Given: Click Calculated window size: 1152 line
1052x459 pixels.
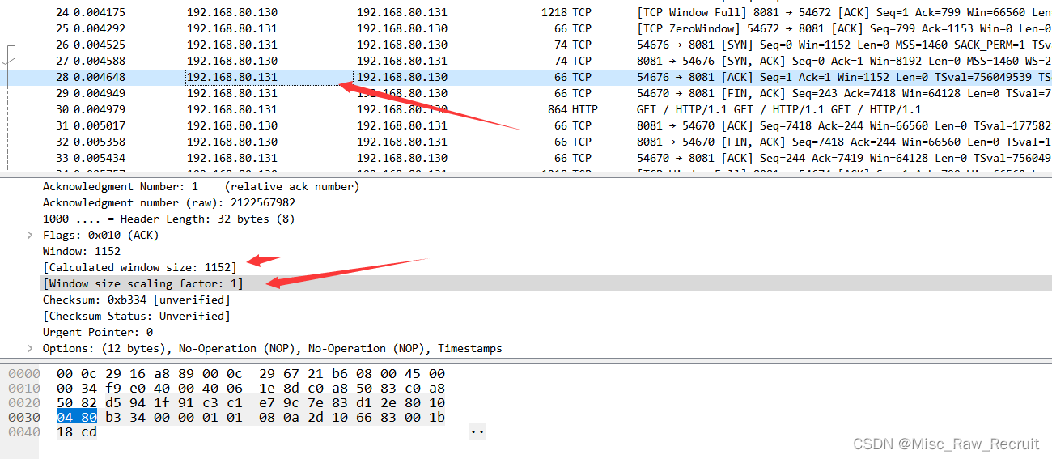Looking at the screenshot, I should tap(140, 268).
